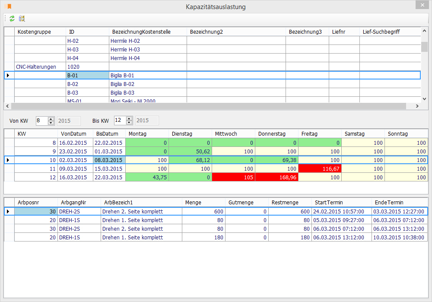Select the Hermle H-03 row
The image size is (432, 302).
(x=125, y=49)
